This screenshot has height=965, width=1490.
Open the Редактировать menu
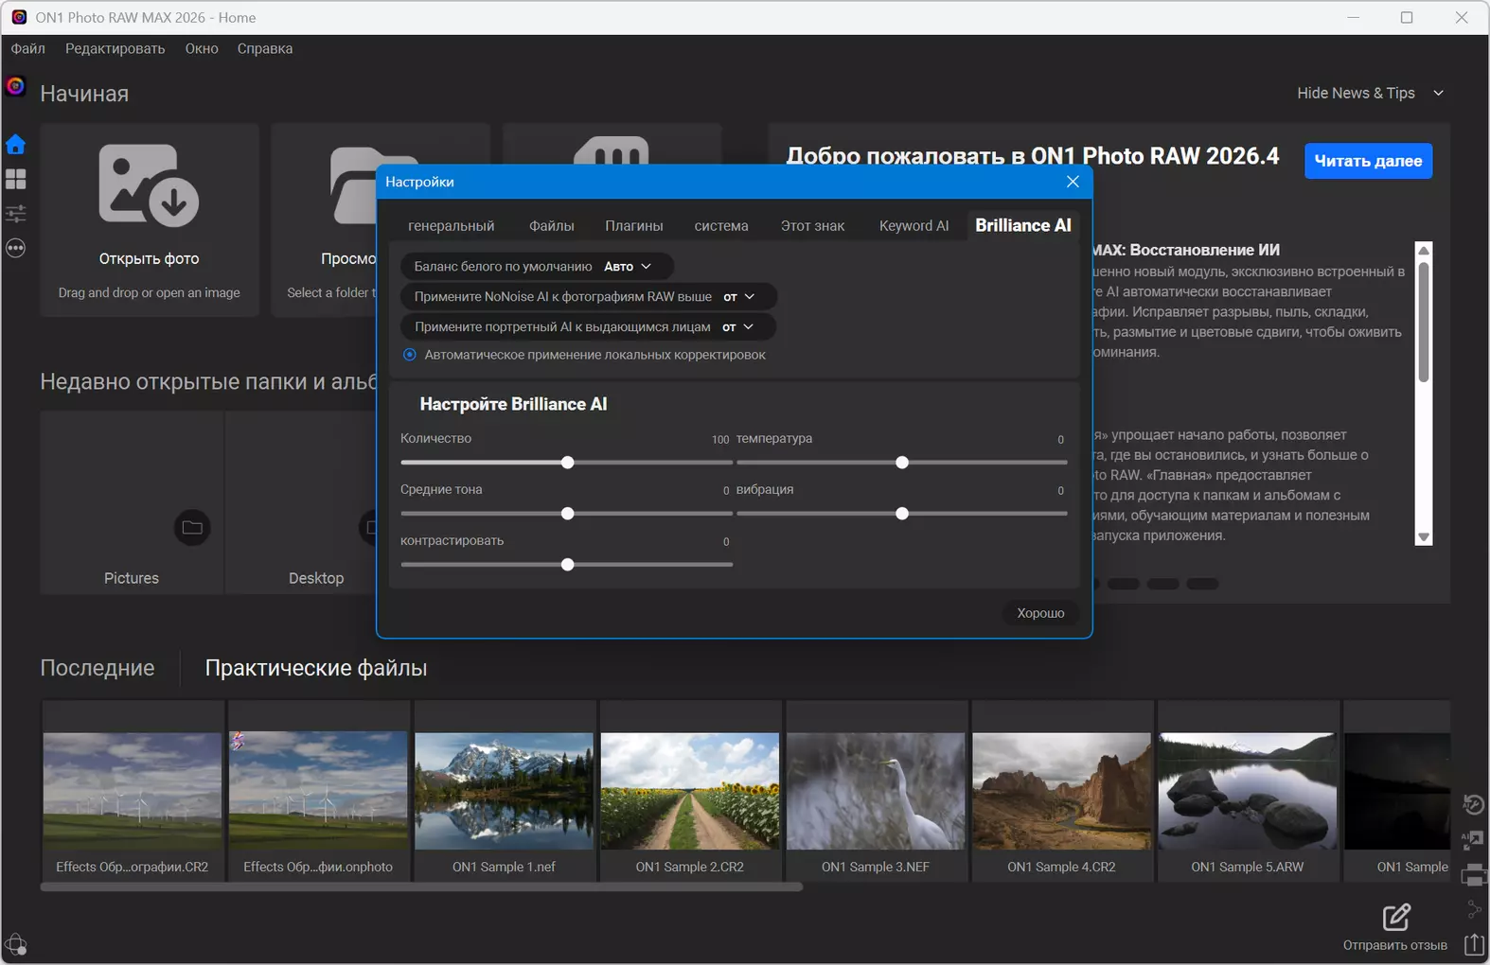coord(115,48)
